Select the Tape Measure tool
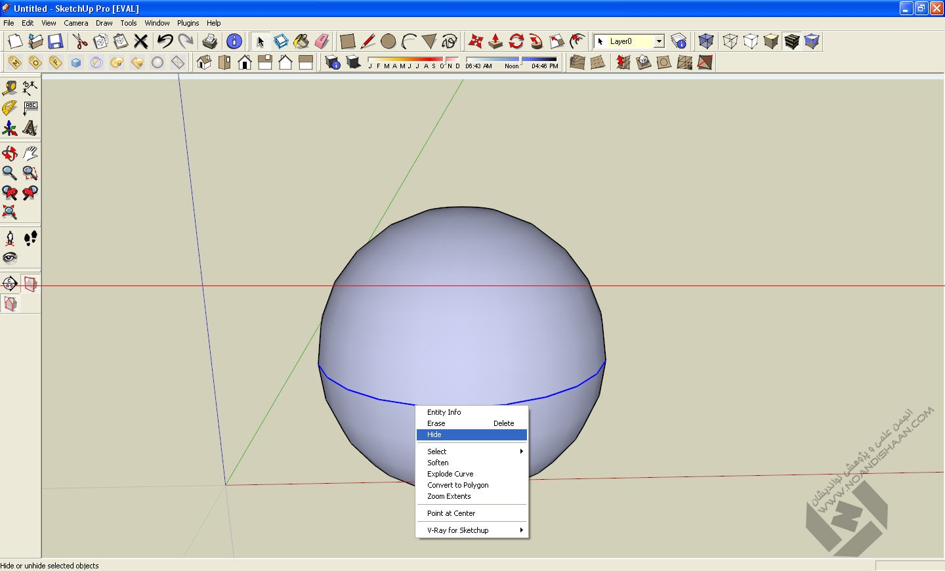Viewport: 945px width, 571px height. pyautogui.click(x=9, y=88)
